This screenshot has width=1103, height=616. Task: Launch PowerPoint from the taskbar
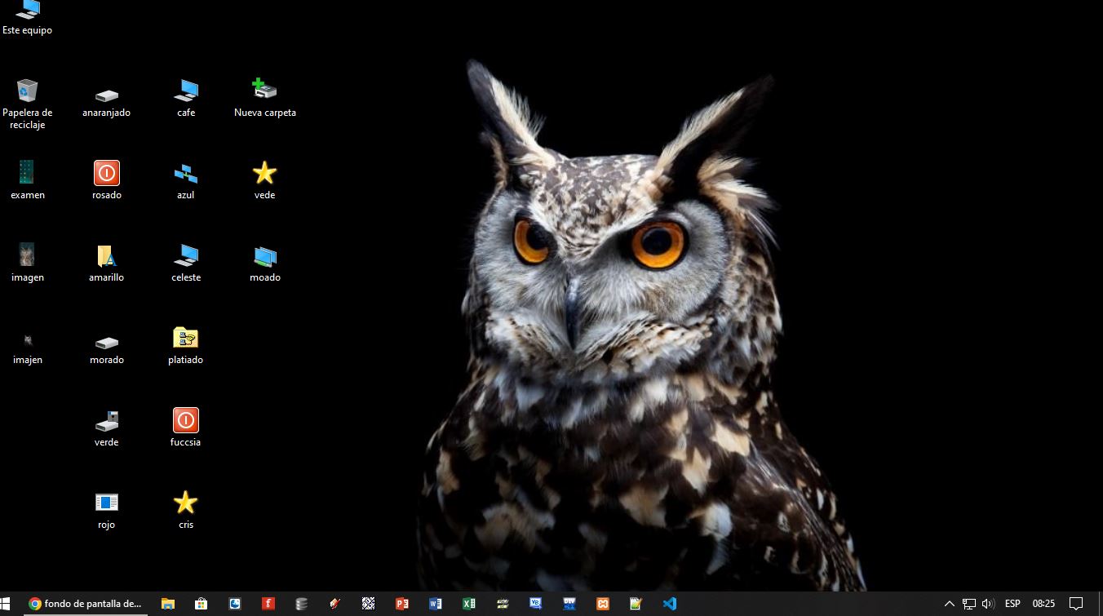(x=401, y=604)
